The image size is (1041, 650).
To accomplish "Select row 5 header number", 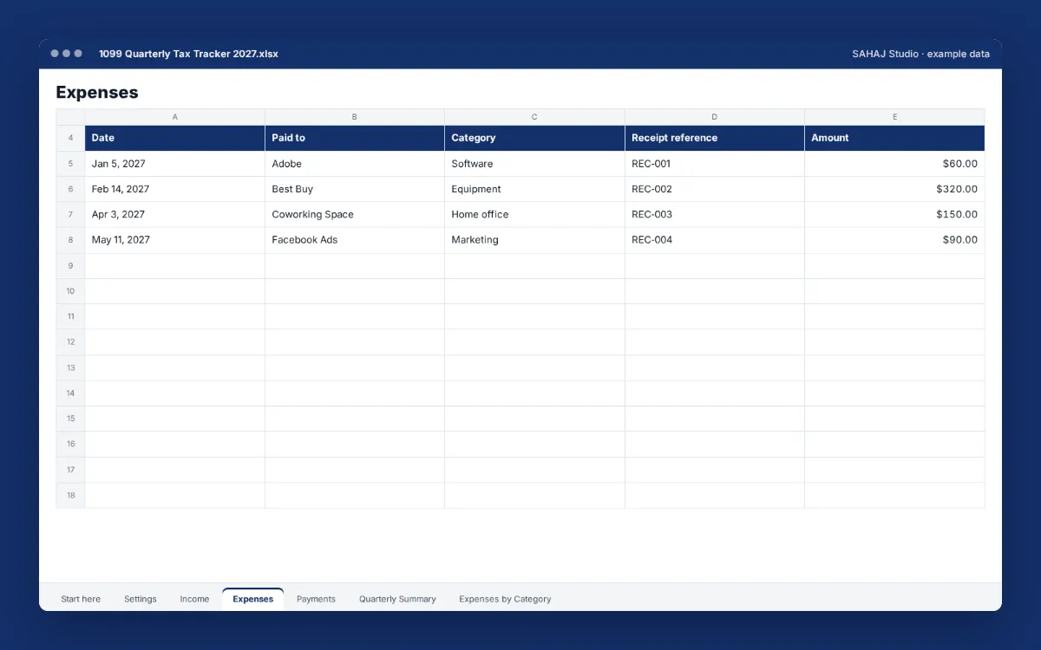I will (x=70, y=164).
